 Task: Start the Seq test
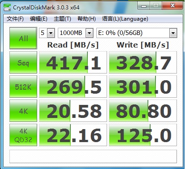click(x=23, y=62)
